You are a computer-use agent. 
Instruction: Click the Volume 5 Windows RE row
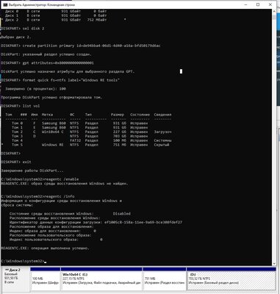coord(88,145)
